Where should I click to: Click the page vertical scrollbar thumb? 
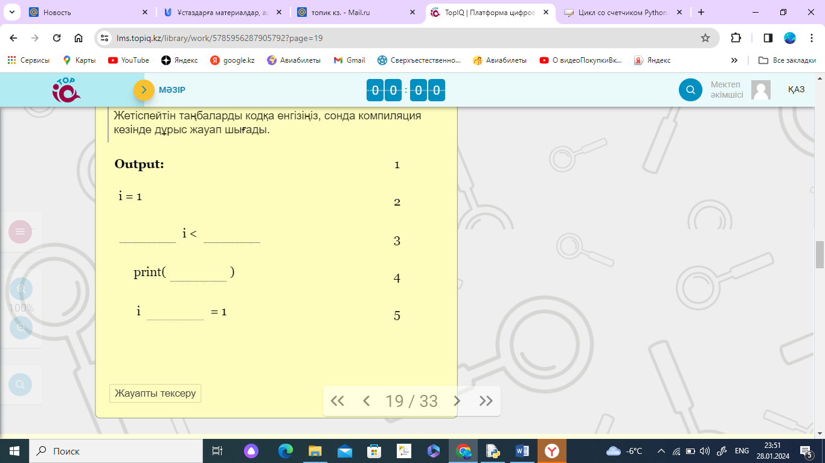pyautogui.click(x=820, y=254)
